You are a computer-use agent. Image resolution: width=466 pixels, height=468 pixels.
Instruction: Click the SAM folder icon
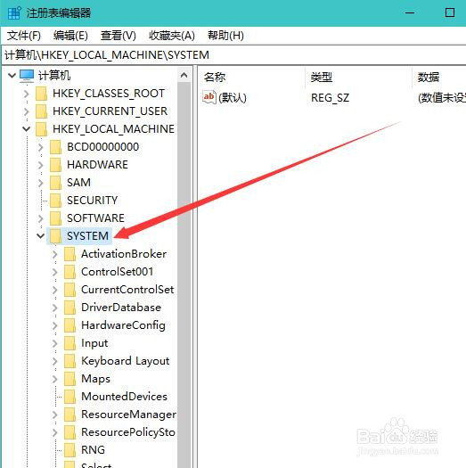[x=56, y=183]
